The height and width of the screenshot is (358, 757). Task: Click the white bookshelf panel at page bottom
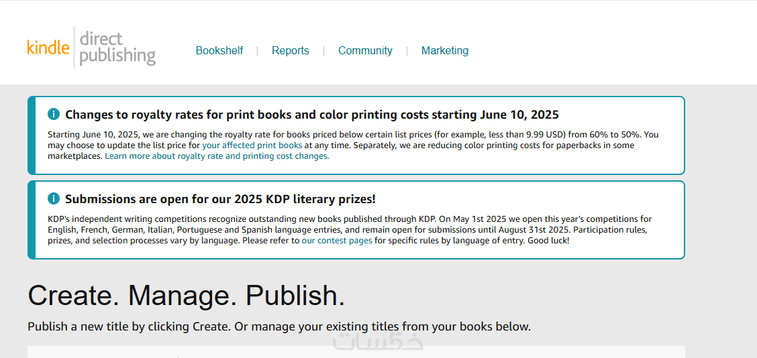point(356,352)
